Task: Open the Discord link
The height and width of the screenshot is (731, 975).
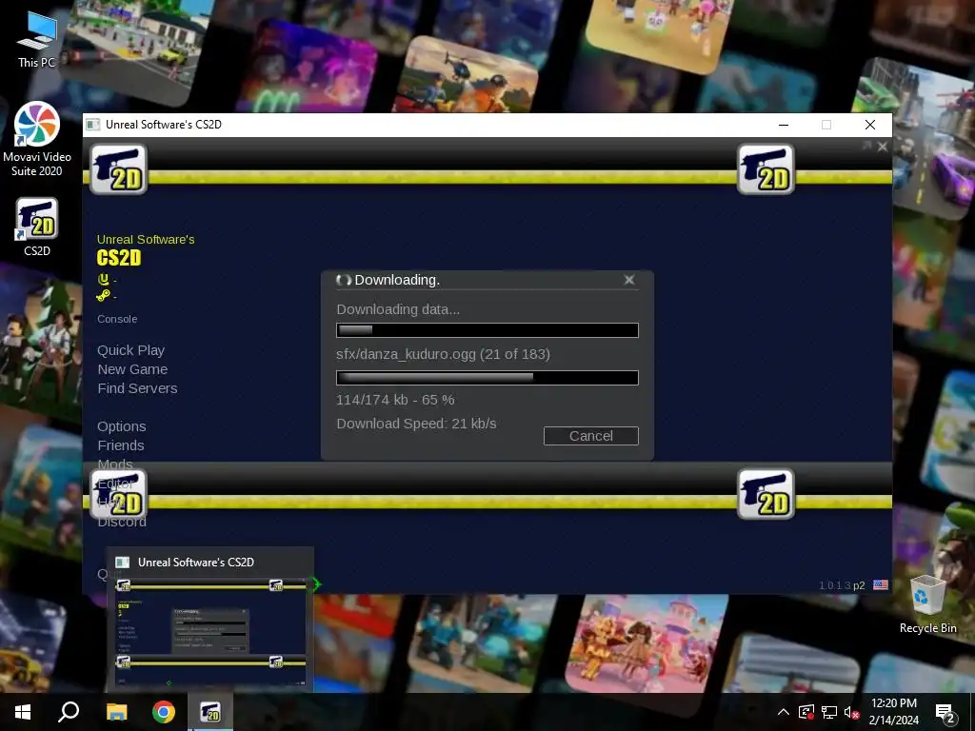Action: 122,523
